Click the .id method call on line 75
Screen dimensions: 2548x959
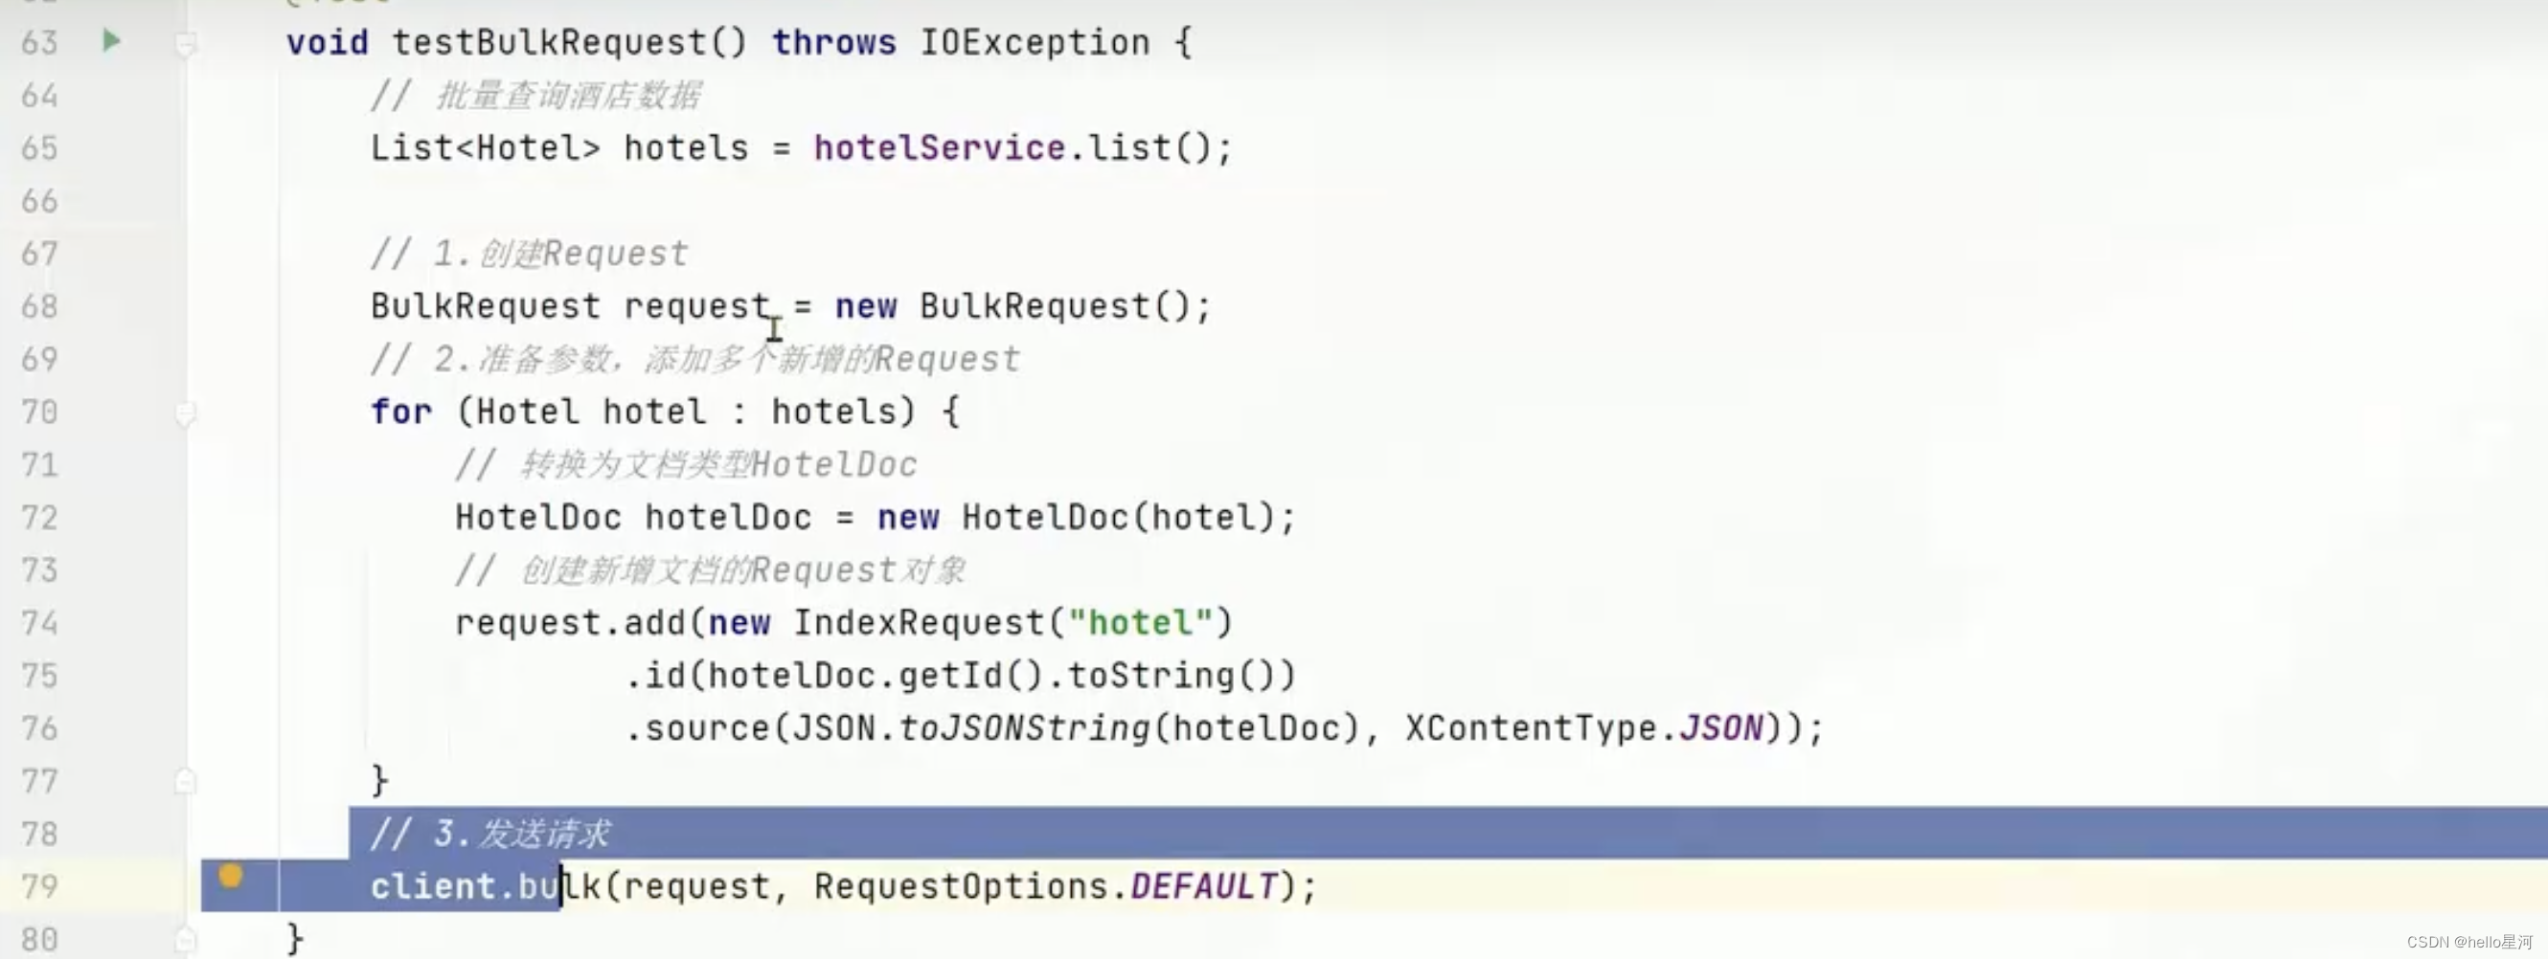(655, 676)
